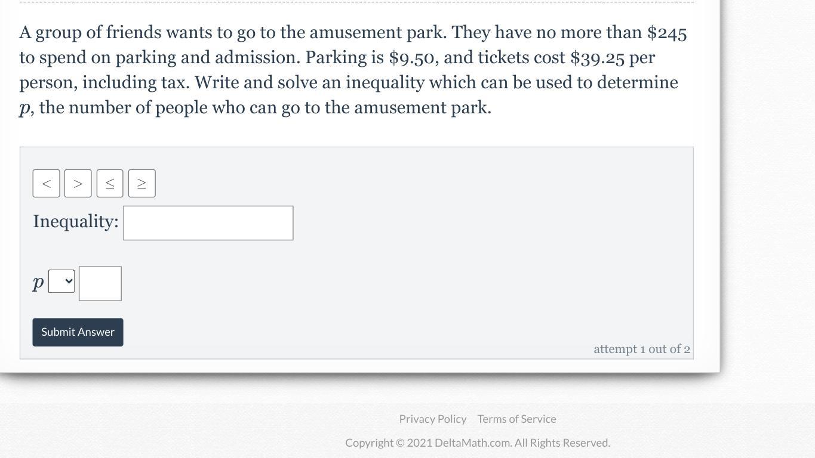815x458 pixels.
Task: Open the Privacy Policy link
Action: (433, 419)
